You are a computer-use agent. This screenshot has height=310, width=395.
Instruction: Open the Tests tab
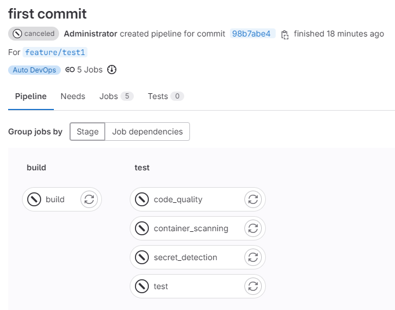pos(165,96)
